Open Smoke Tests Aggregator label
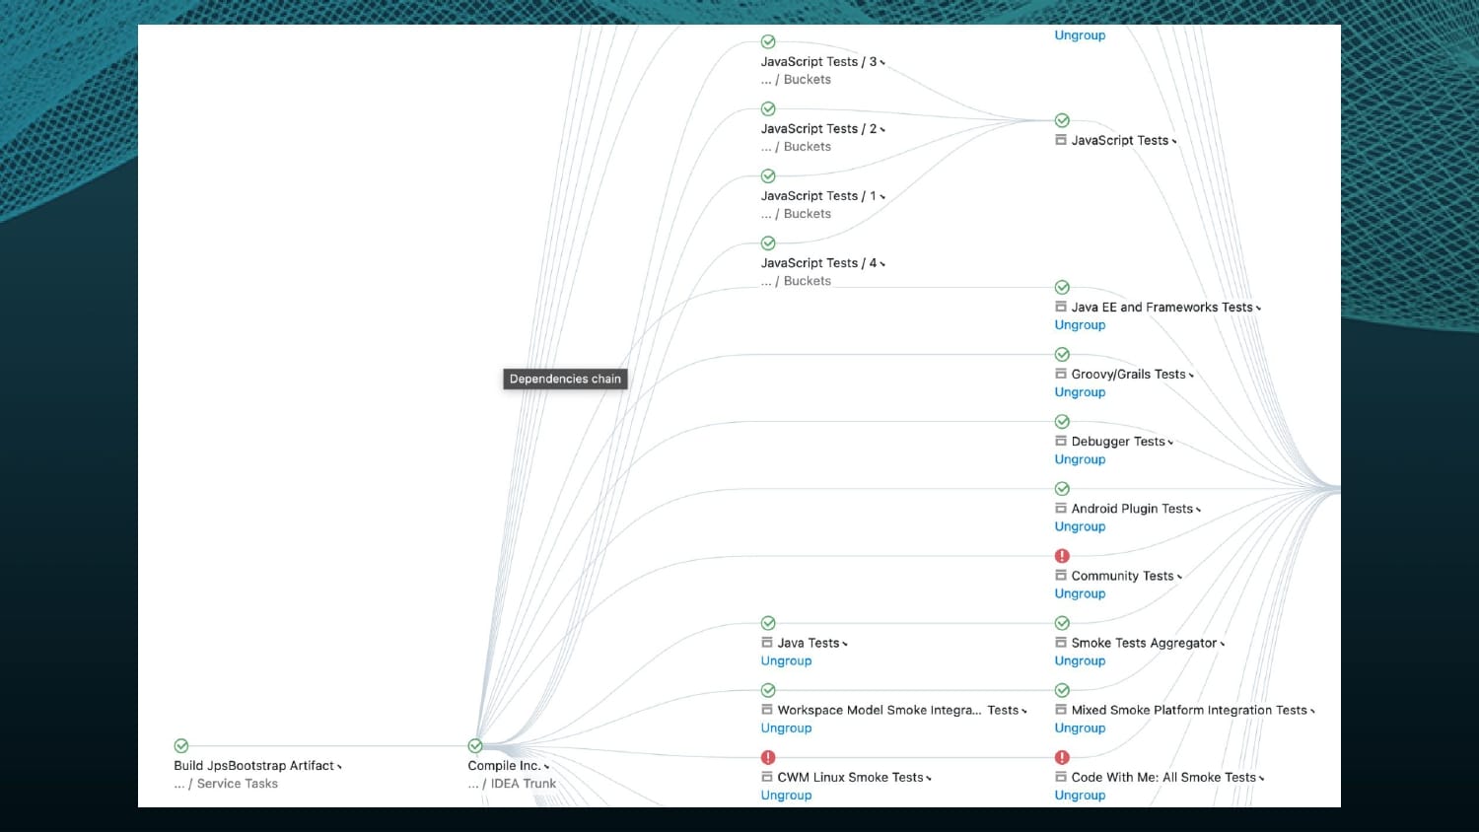This screenshot has height=832, width=1479. tap(1144, 643)
